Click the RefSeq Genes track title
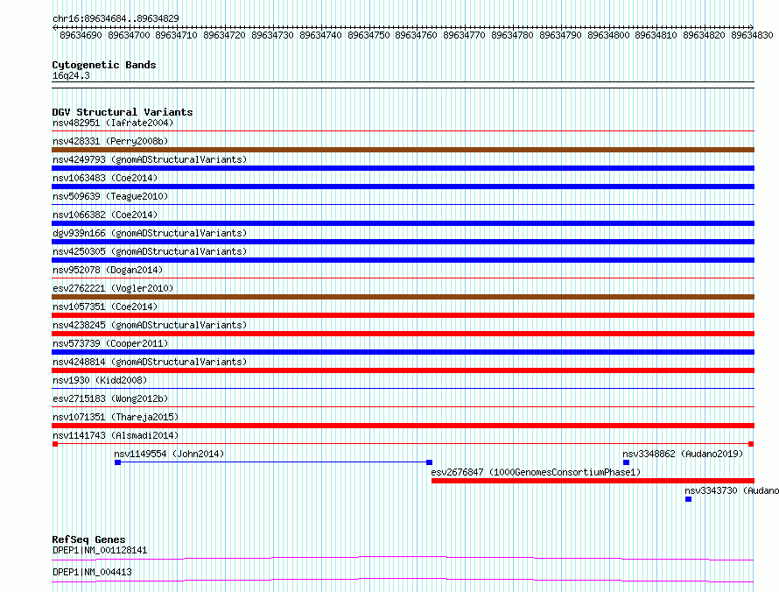 point(88,539)
